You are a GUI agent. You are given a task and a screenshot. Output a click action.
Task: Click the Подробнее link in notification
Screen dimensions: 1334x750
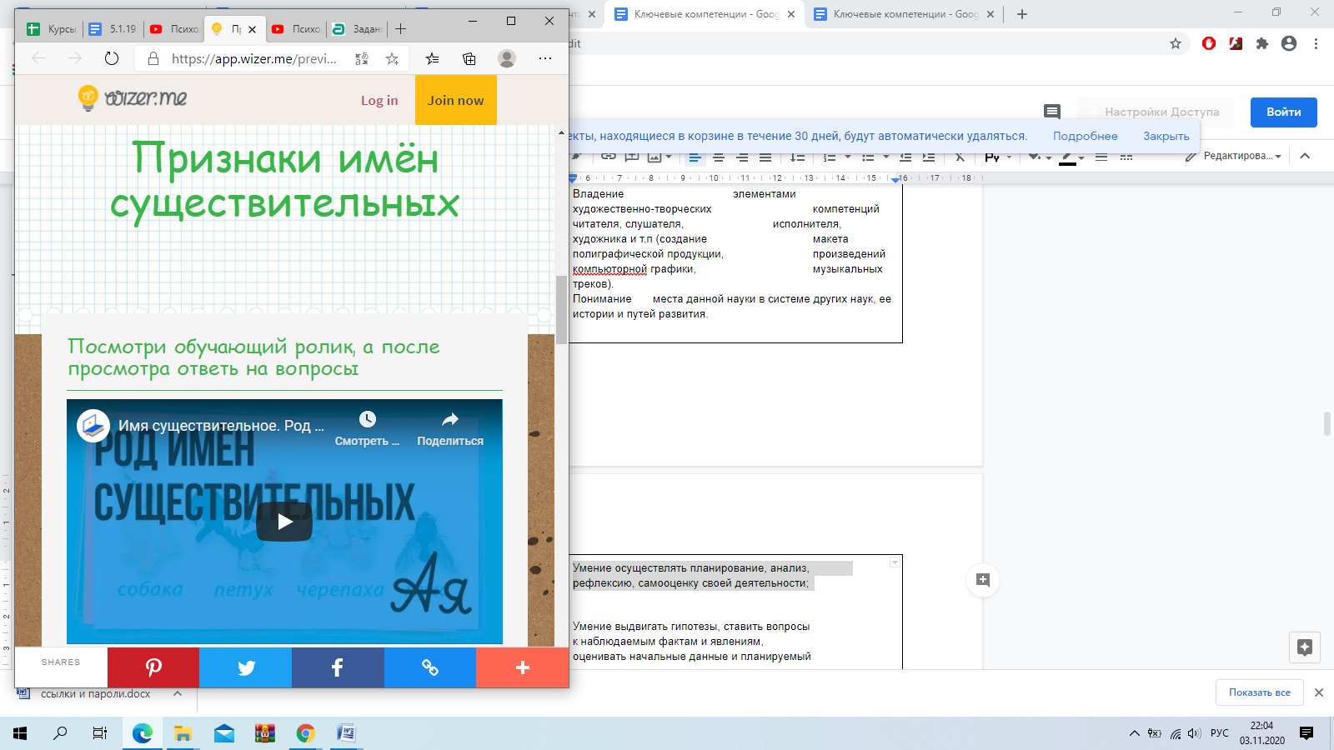(x=1085, y=136)
